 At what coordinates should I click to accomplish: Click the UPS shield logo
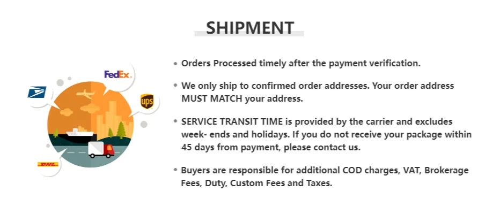click(x=147, y=102)
